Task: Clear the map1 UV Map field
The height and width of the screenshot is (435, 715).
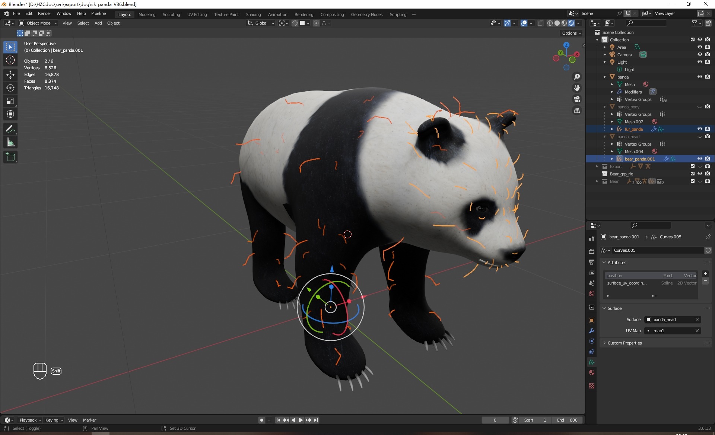Action: click(x=697, y=331)
